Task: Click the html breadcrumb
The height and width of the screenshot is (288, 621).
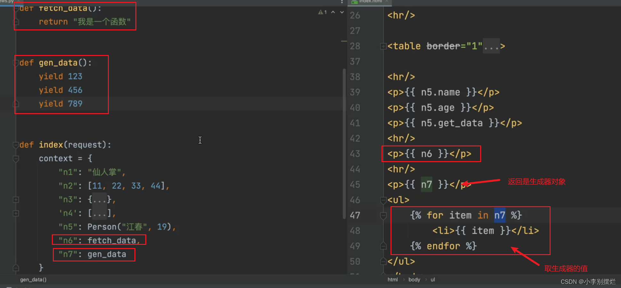Action: tap(392, 280)
